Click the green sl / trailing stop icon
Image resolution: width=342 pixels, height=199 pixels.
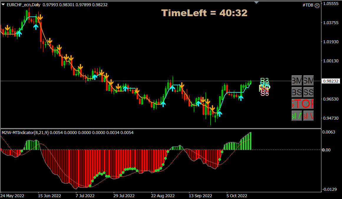tap(296, 116)
